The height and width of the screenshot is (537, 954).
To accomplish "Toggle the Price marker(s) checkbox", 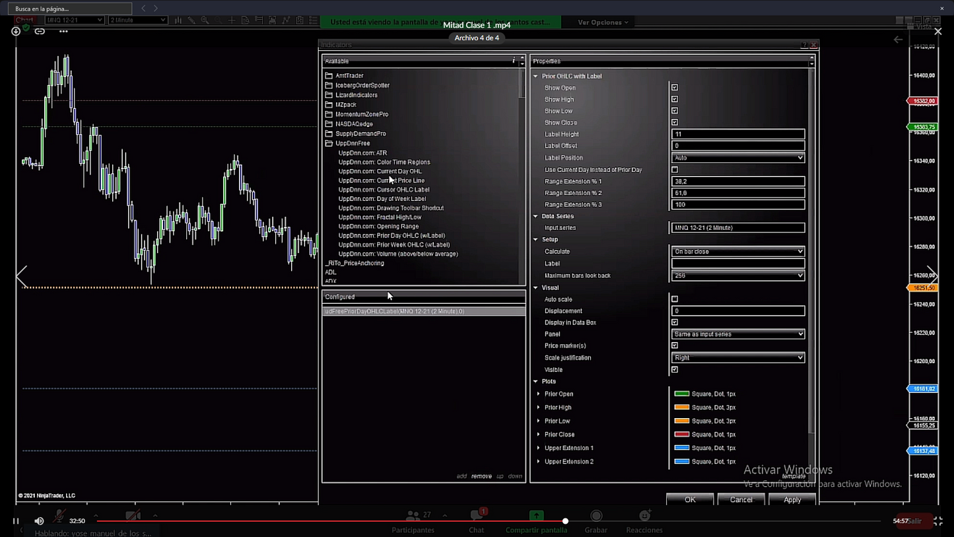I will [x=675, y=345].
